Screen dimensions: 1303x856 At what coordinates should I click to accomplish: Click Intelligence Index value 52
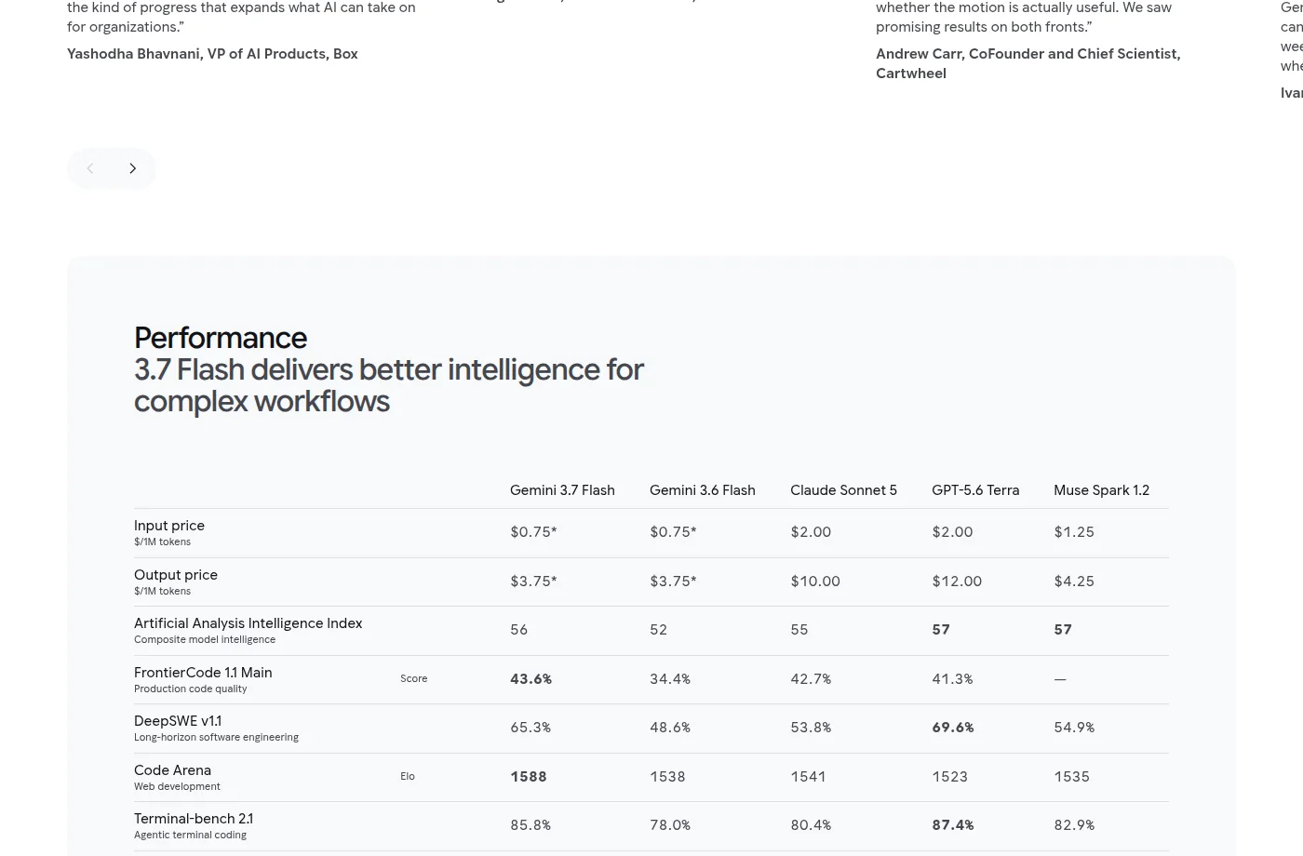(659, 630)
